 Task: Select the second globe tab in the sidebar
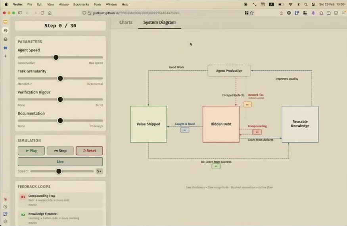[x=6, y=39]
